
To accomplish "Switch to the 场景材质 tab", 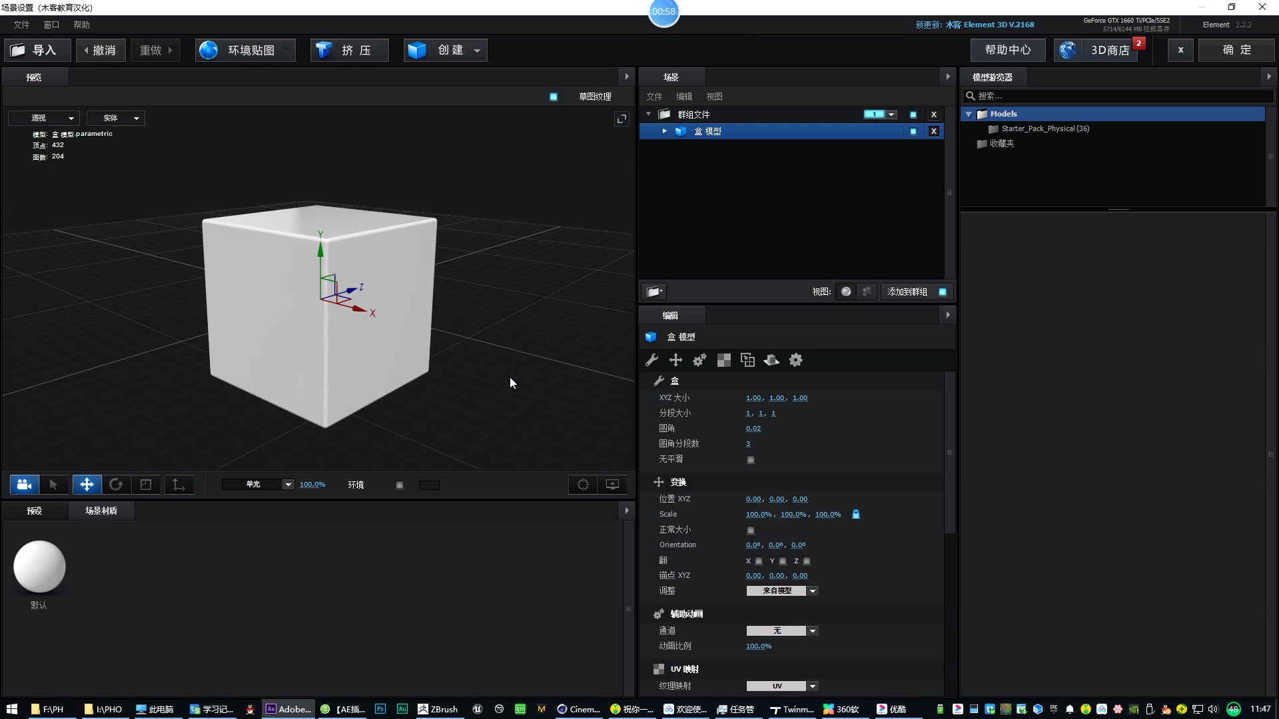I will coord(101,511).
